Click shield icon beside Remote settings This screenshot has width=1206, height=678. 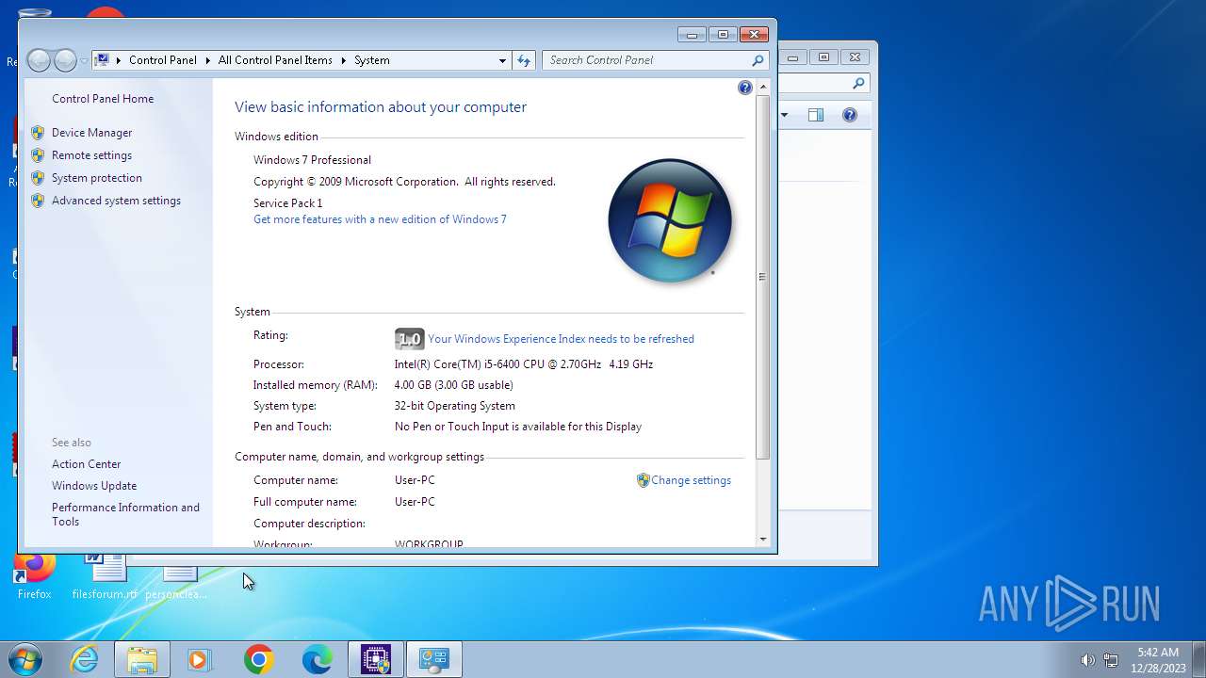38,155
